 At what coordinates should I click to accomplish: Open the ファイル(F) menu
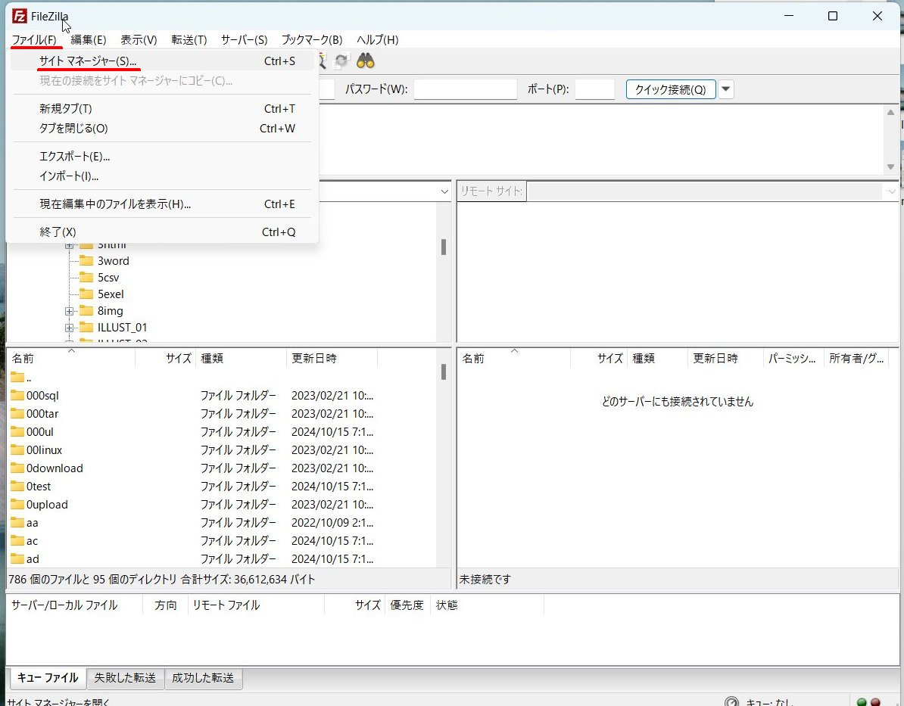[35, 40]
